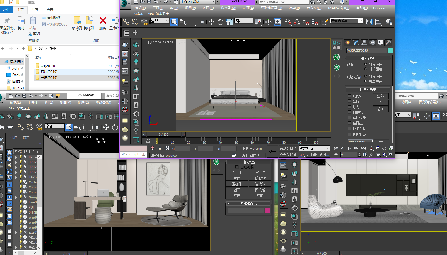The height and width of the screenshot is (255, 447).
Task: Click teapot render icon in front window sidebar
Action: point(125,45)
